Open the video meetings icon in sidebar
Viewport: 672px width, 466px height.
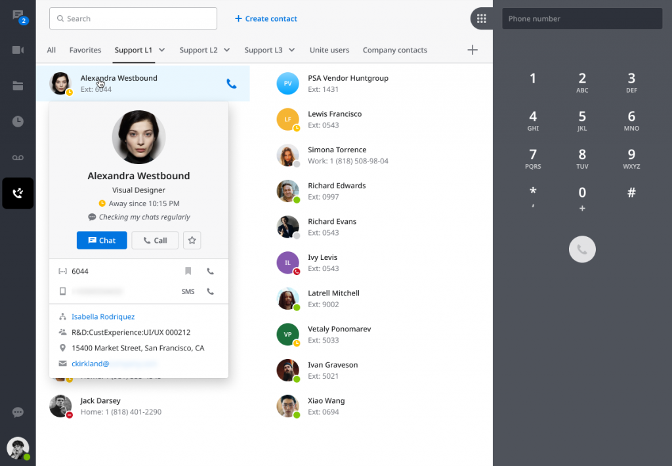[x=18, y=51]
